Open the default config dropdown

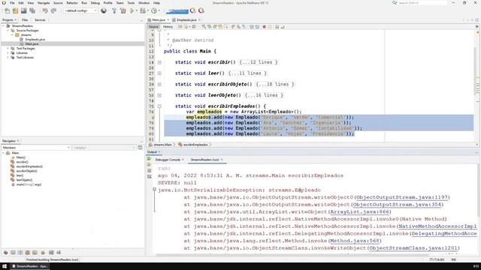pos(80,10)
